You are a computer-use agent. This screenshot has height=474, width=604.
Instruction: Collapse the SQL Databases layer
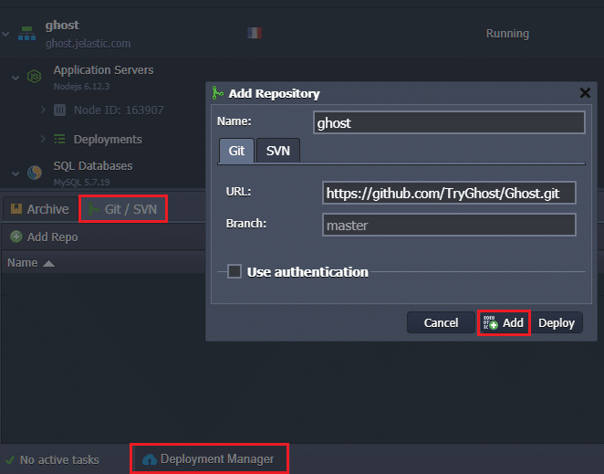pyautogui.click(x=16, y=174)
